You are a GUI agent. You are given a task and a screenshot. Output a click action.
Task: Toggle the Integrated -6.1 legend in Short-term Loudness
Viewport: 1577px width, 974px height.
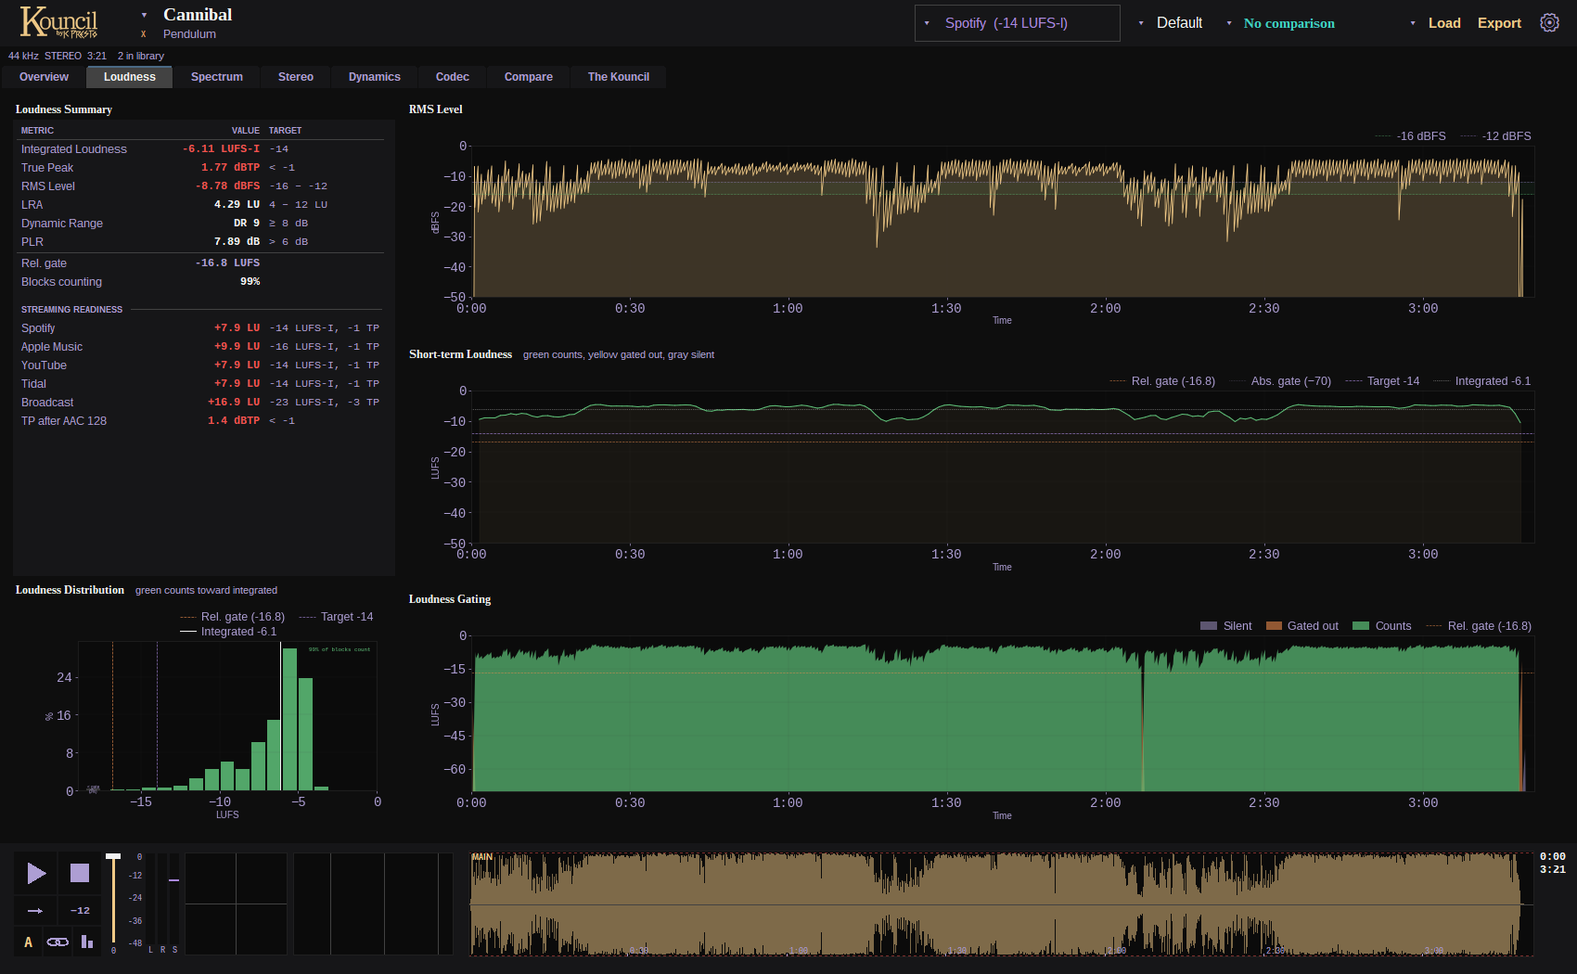coord(1482,381)
